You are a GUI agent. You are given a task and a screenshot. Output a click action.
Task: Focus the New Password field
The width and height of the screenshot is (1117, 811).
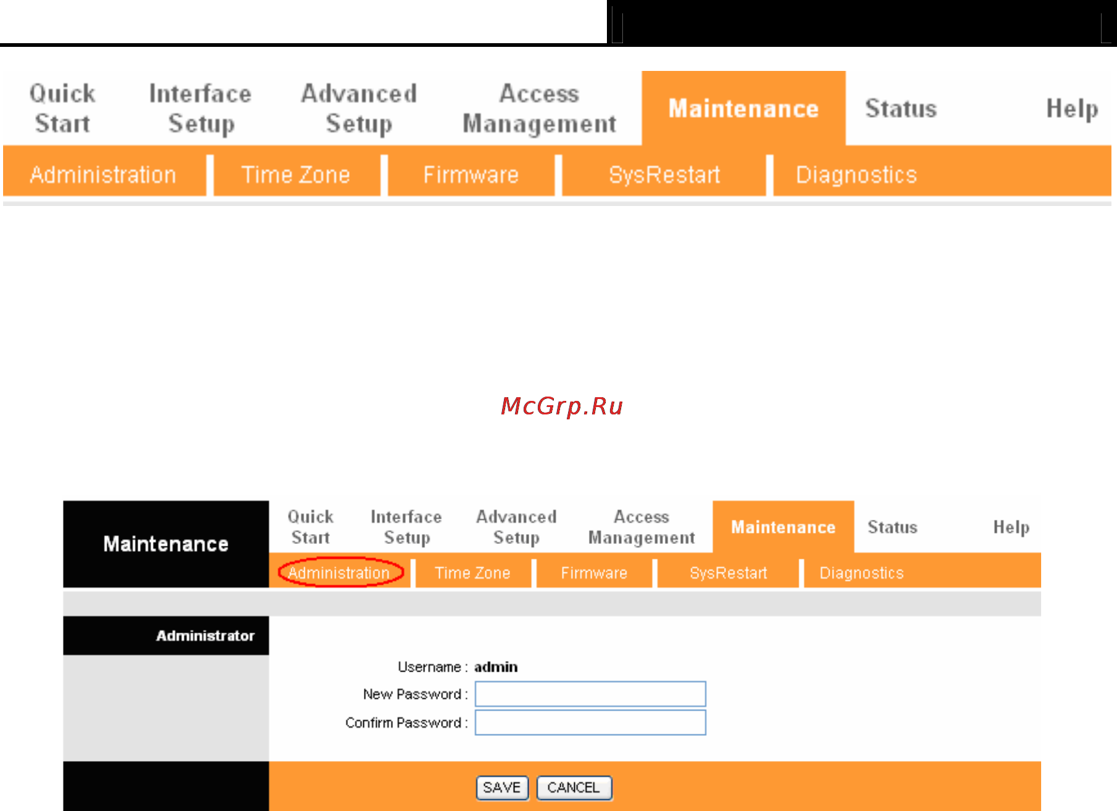[590, 694]
